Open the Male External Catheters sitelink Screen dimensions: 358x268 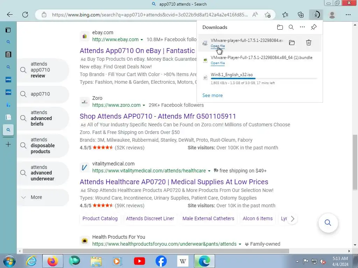pos(208,218)
